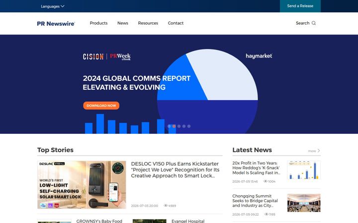The height and width of the screenshot is (223, 358).
Task: Click the Cision logo in banner
Action: click(x=93, y=56)
